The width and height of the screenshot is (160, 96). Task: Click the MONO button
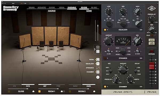[x=152, y=40]
